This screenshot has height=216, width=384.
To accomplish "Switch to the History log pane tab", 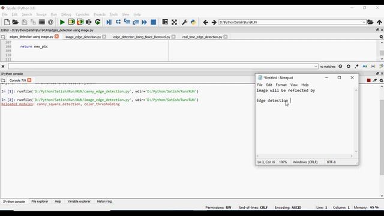I will (x=104, y=202).
